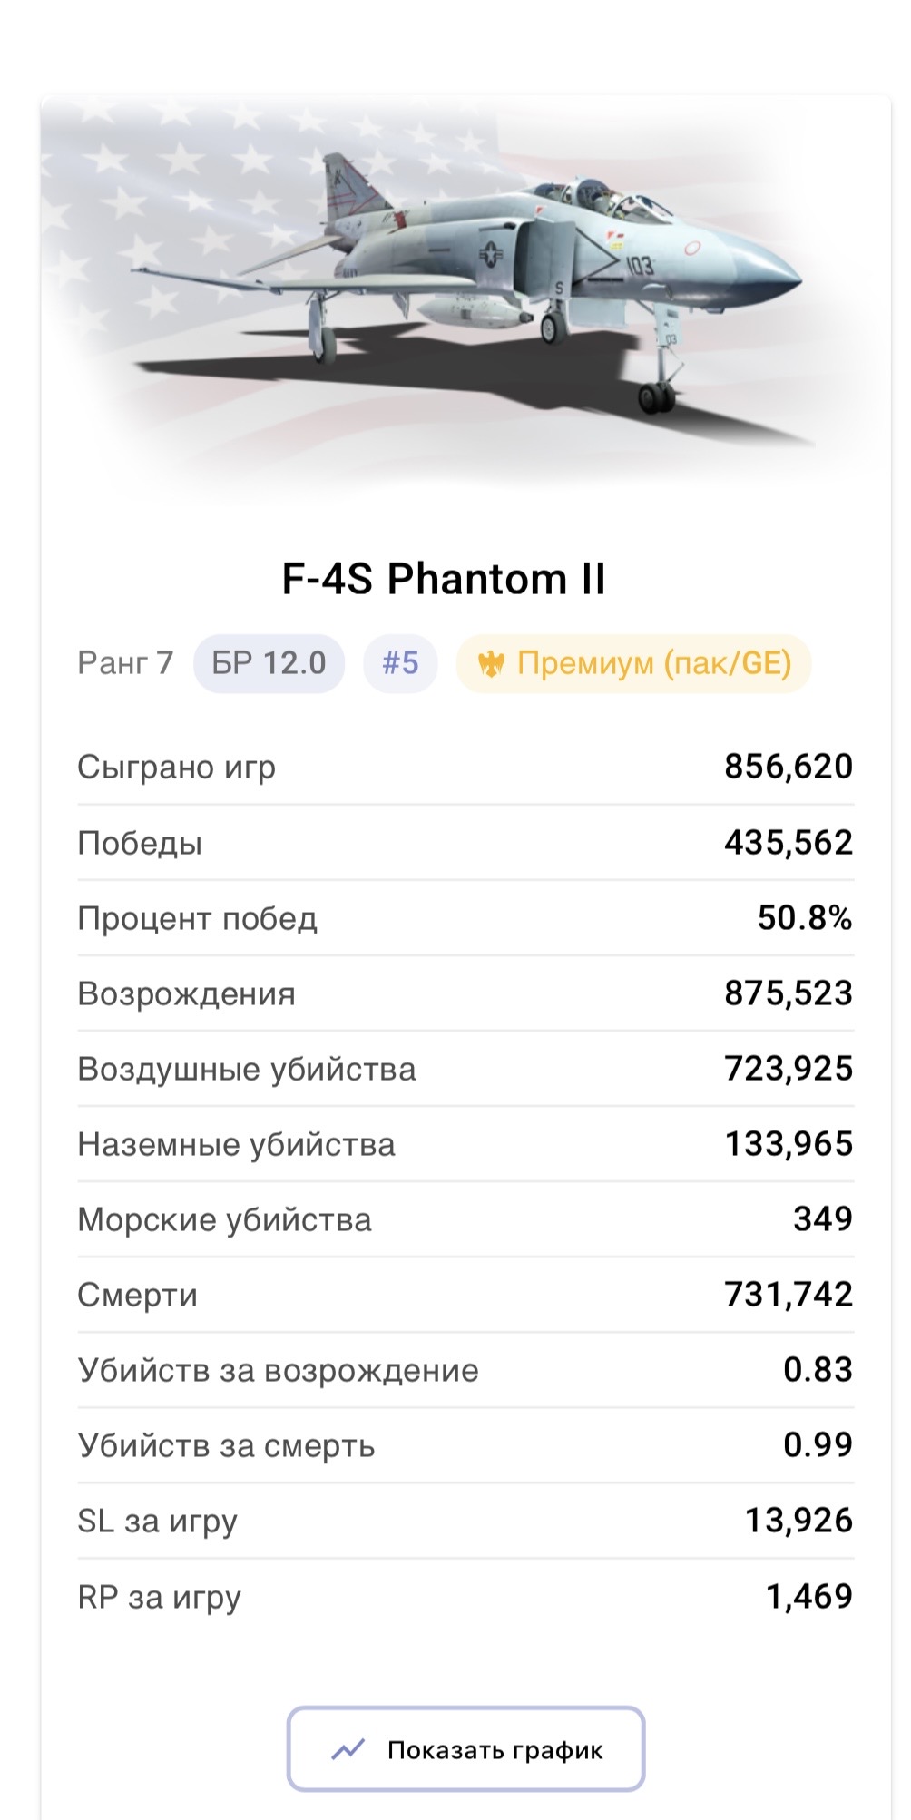Click the Процент побед 50.8% value
Viewport: 911px width, 1820px height.
click(805, 918)
